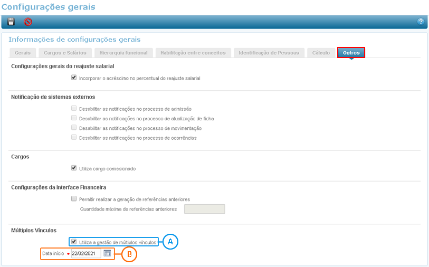429x267 pixels.
Task: Open the Identificação de Pessoas tab
Action: click(269, 53)
